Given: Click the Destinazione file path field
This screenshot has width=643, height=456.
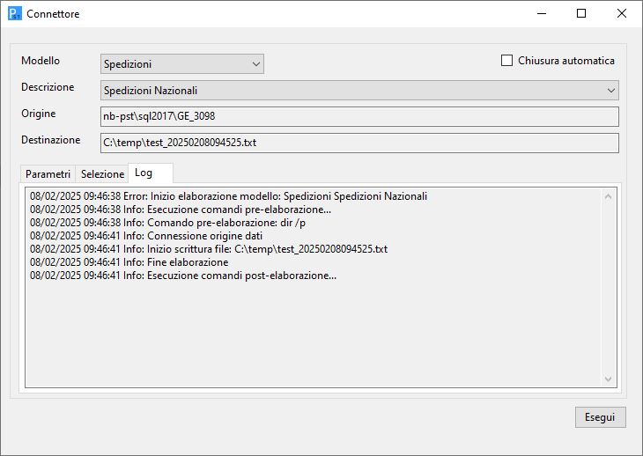Looking at the screenshot, I should coord(359,143).
